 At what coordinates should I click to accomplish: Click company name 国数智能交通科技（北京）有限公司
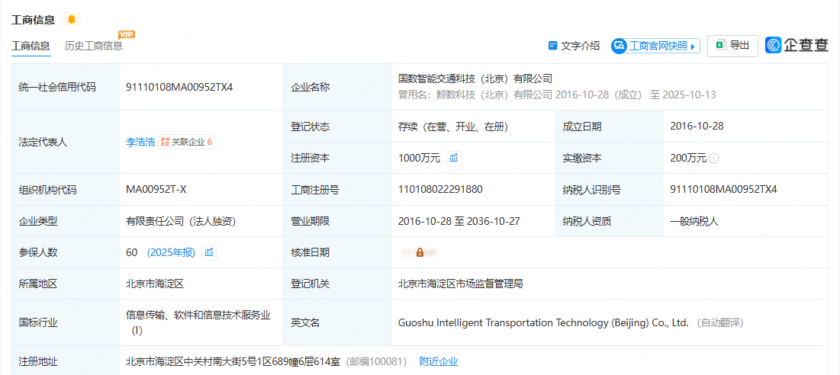[475, 79]
